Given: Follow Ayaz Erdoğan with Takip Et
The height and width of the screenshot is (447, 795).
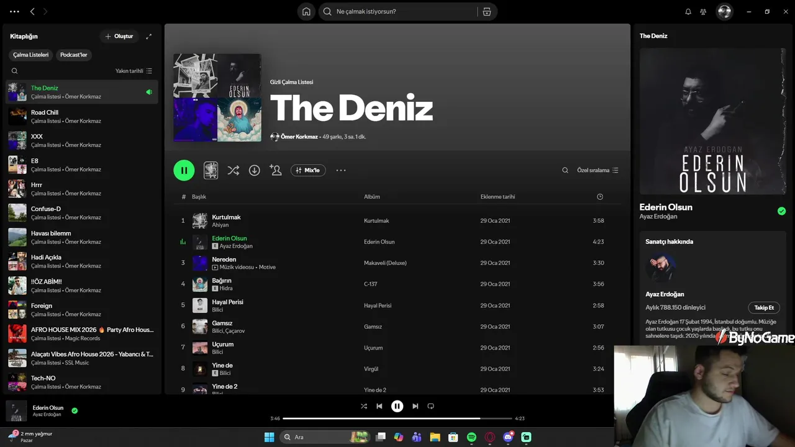Looking at the screenshot, I should pos(764,307).
